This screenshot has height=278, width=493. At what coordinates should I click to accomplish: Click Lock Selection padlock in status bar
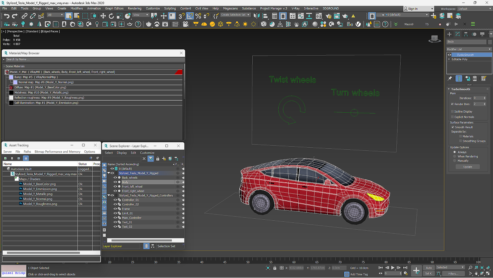tap(275, 268)
